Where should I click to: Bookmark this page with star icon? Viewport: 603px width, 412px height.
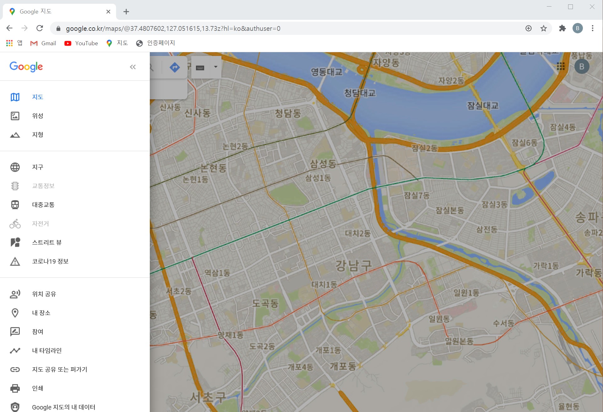click(x=544, y=28)
